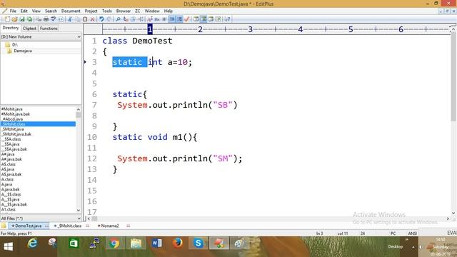Select the Demojava folder

click(x=23, y=51)
